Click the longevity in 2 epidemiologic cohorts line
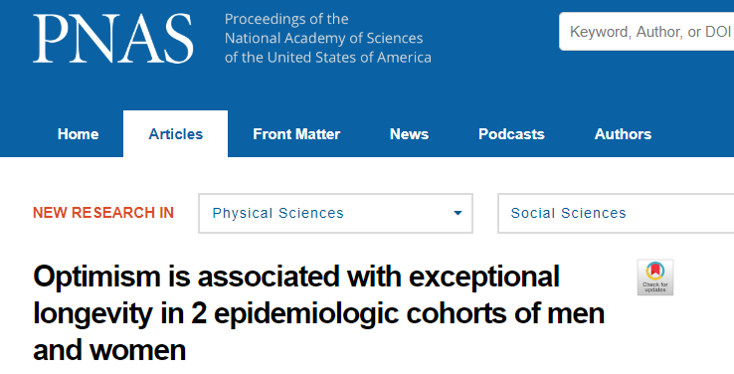 tap(318, 313)
